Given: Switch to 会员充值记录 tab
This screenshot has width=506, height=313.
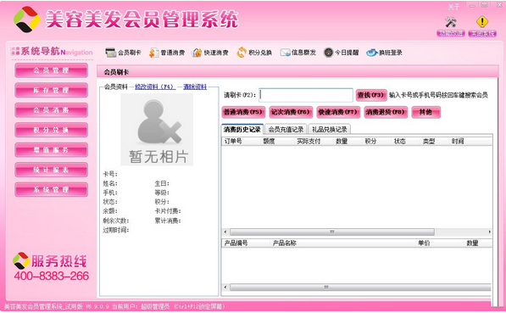Looking at the screenshot, I should 286,130.
